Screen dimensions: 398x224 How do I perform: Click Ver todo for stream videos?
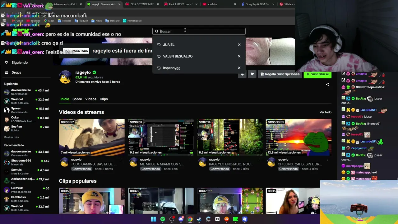pyautogui.click(x=326, y=112)
